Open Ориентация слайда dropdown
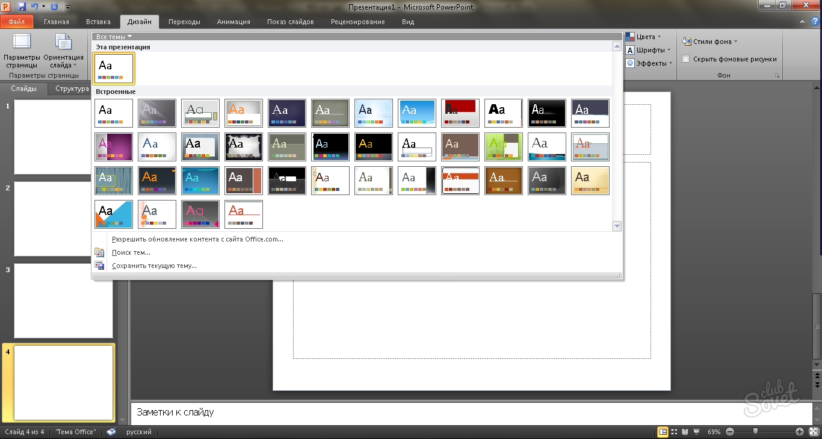Screen dimensions: 822x439 [x=63, y=51]
